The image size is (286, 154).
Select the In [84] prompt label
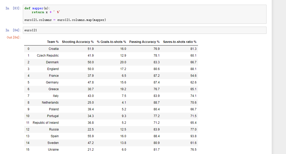pos(13,30)
